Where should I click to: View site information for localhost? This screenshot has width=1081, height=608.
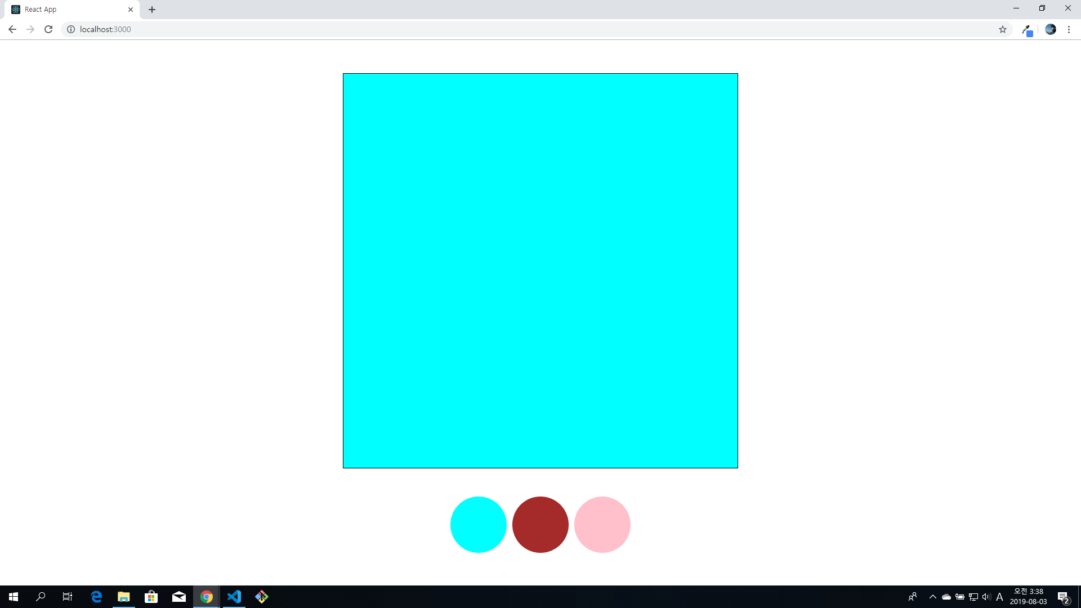coord(71,29)
